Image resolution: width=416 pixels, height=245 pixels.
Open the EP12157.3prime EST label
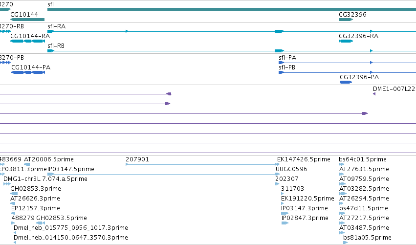coord(36,208)
